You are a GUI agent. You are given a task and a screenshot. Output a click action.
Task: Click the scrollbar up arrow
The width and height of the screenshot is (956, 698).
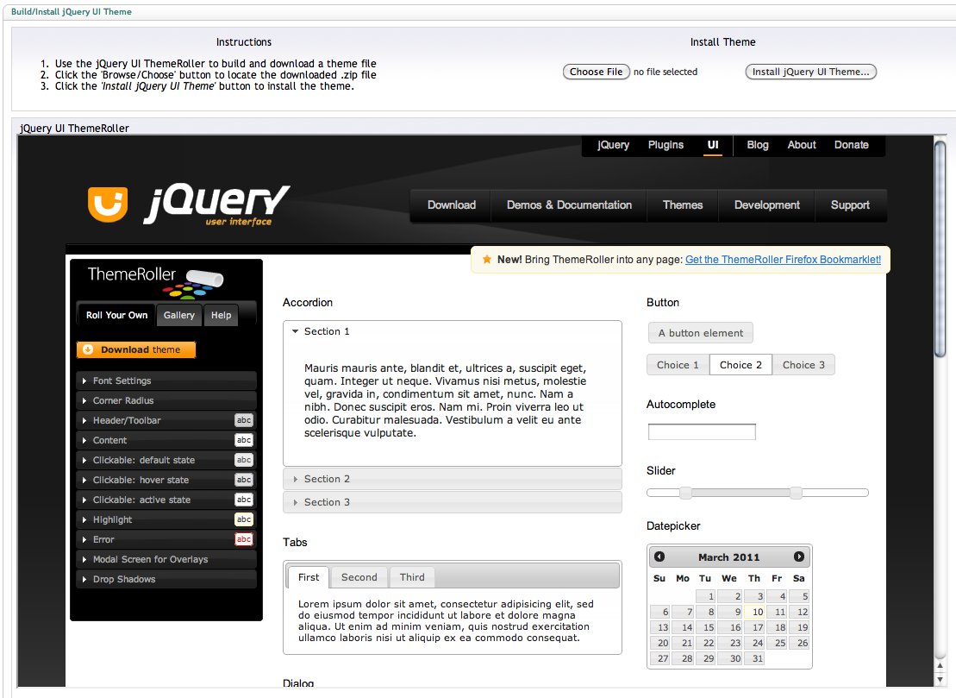940,666
